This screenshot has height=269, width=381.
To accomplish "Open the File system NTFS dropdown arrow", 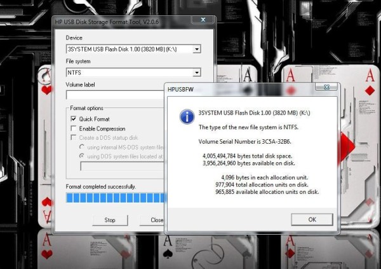I will (197, 72).
